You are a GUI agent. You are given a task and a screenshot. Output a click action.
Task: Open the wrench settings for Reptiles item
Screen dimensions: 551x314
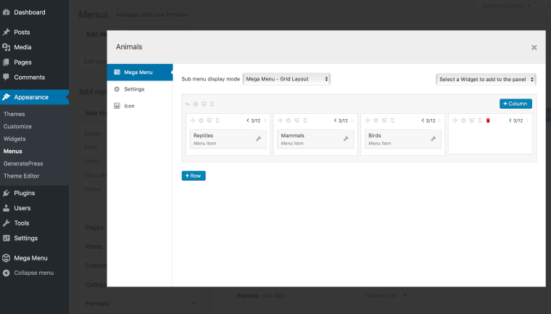258,139
